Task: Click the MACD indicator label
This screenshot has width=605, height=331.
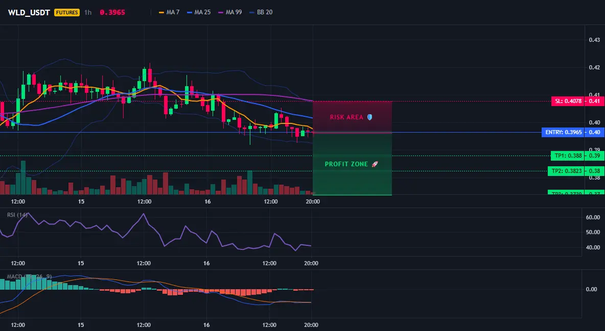Action: (x=29, y=276)
